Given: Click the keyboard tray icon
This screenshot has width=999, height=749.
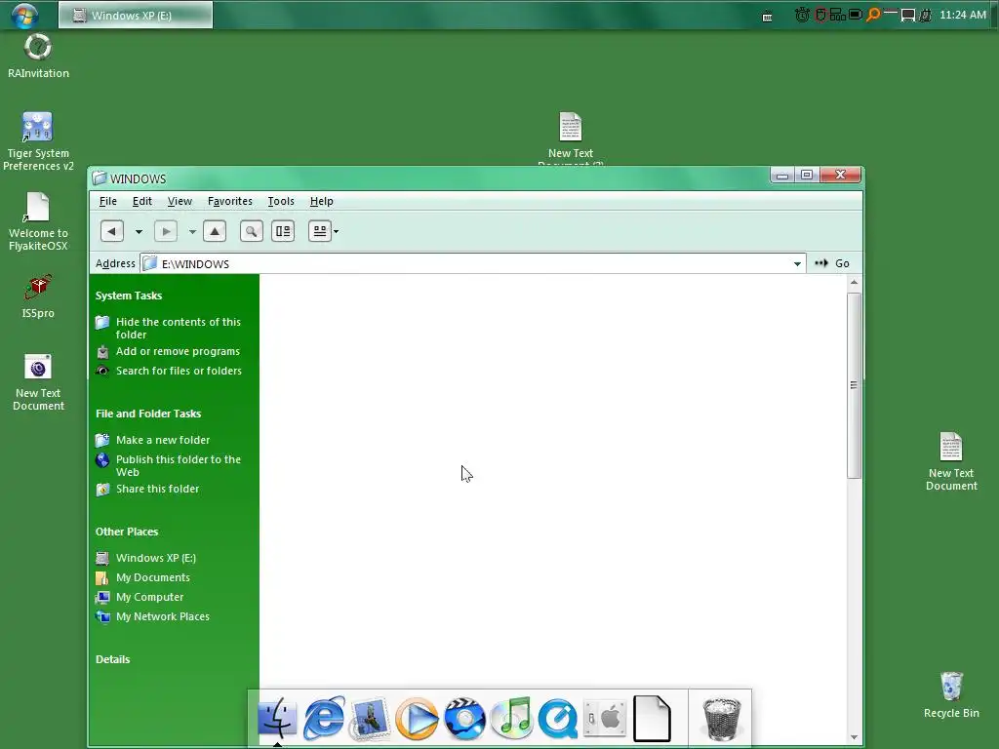Looking at the screenshot, I should tap(768, 17).
